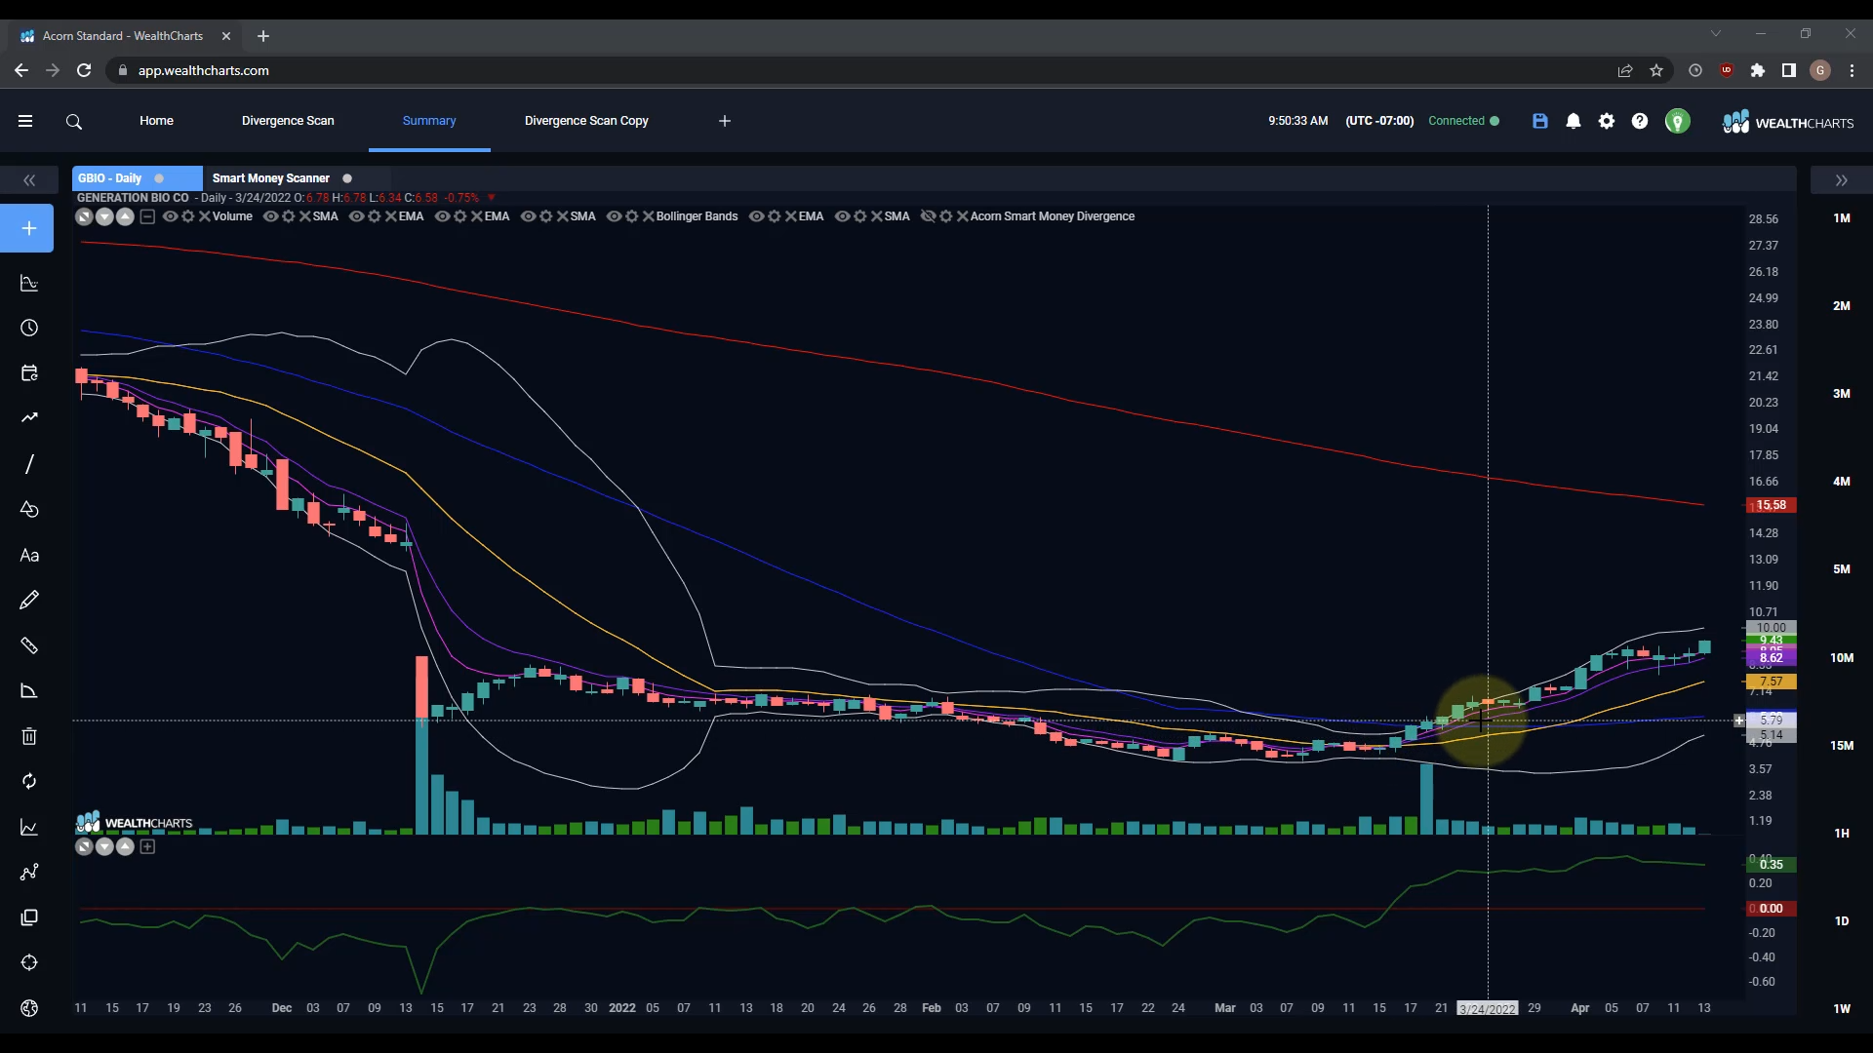
Task: Select the arc angle tool in sidebar
Action: (29, 690)
